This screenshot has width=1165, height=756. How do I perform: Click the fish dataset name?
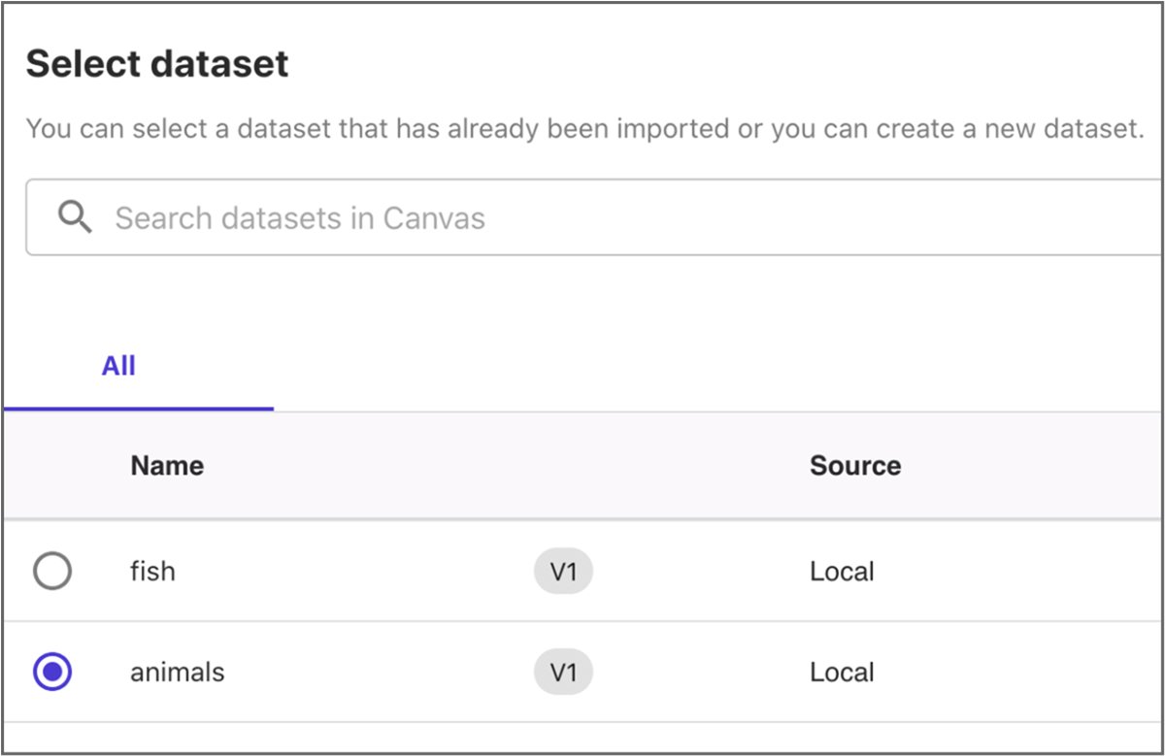click(151, 572)
